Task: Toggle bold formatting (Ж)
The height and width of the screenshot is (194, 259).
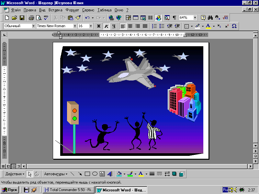Action: tap(99, 26)
